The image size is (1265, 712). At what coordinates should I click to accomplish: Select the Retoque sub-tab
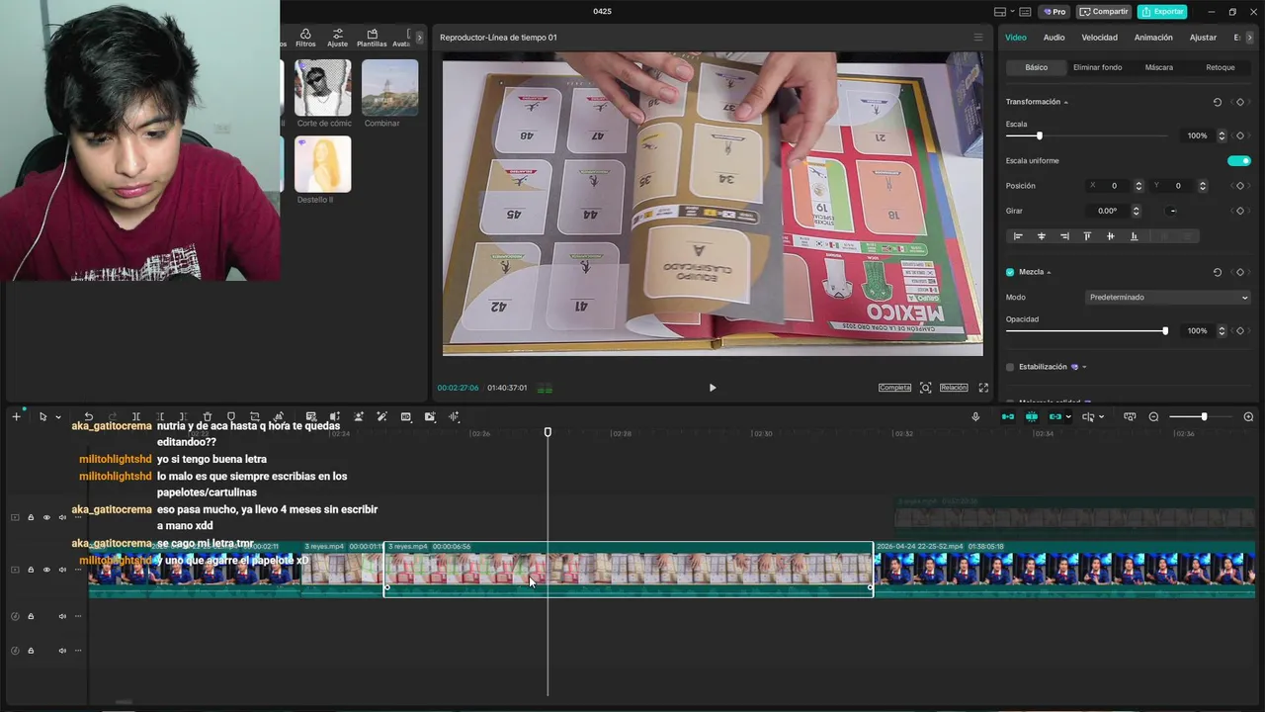pos(1220,67)
